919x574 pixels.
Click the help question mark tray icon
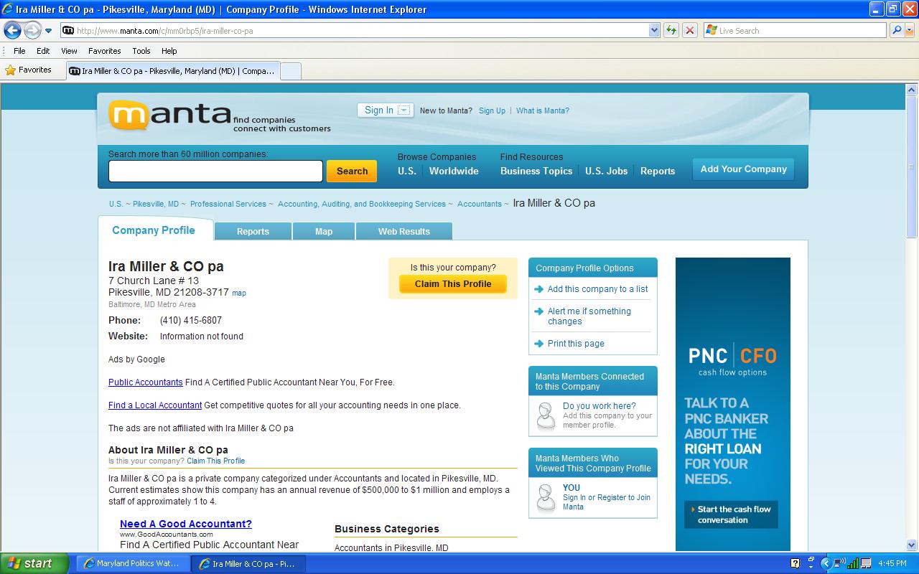[795, 563]
